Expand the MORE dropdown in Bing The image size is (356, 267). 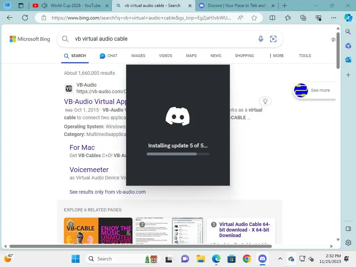coord(276,56)
